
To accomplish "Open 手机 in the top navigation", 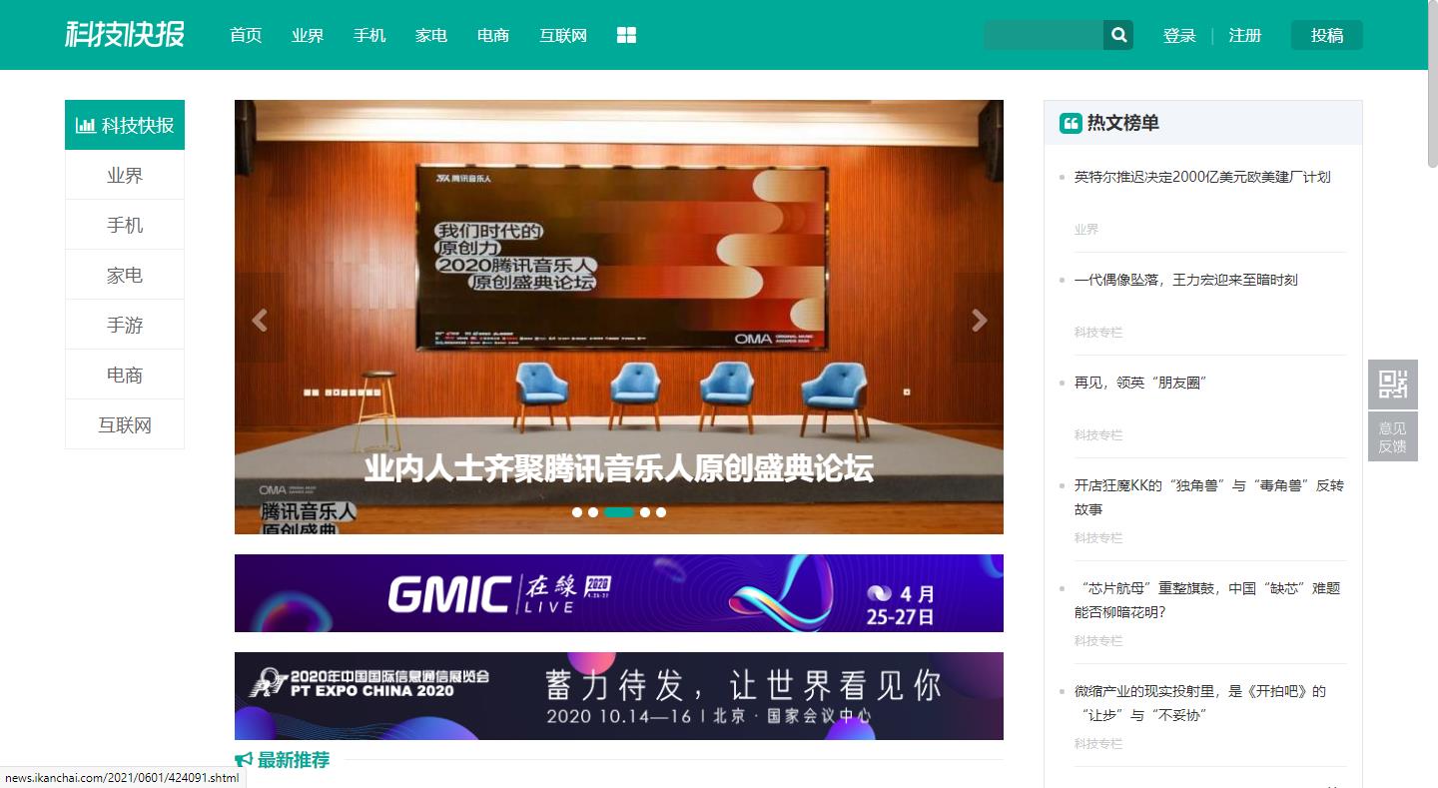I will coord(369,35).
